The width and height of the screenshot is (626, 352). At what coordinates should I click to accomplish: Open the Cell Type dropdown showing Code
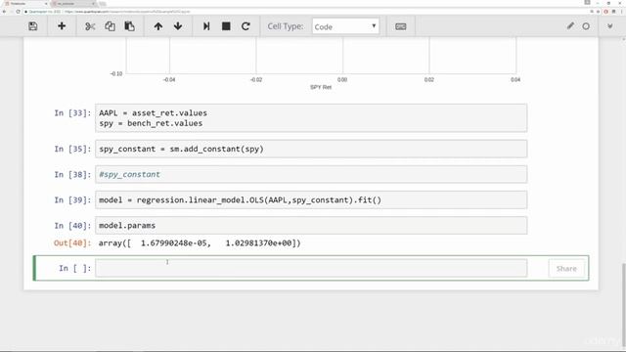[x=345, y=26]
